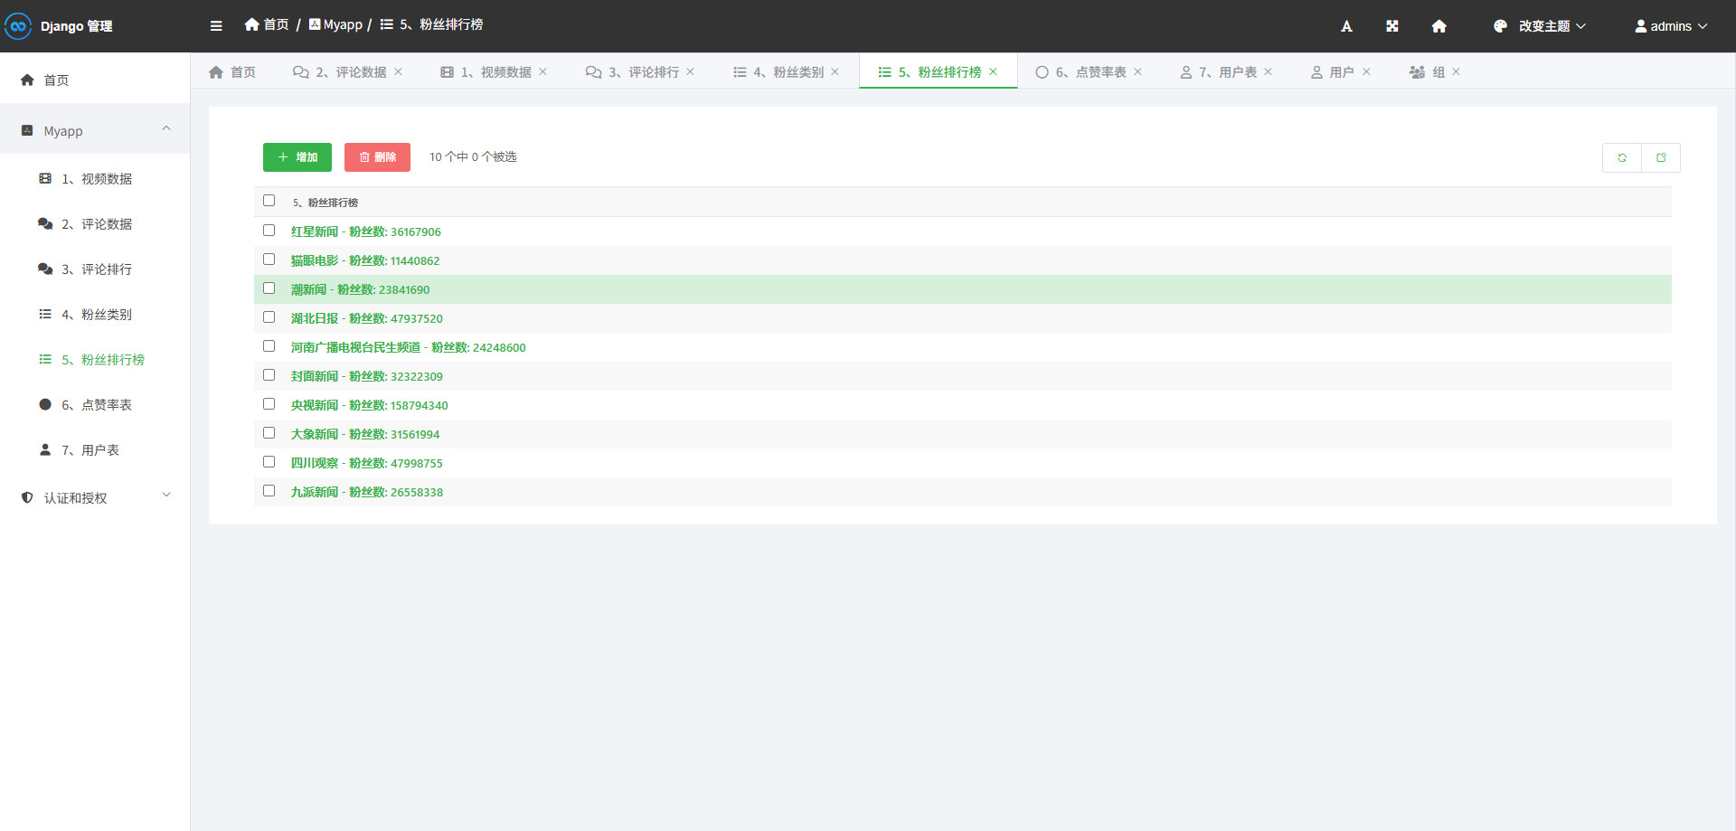Close the 5、粉丝排行榜 tab
This screenshot has height=831, width=1736.
(x=993, y=71)
